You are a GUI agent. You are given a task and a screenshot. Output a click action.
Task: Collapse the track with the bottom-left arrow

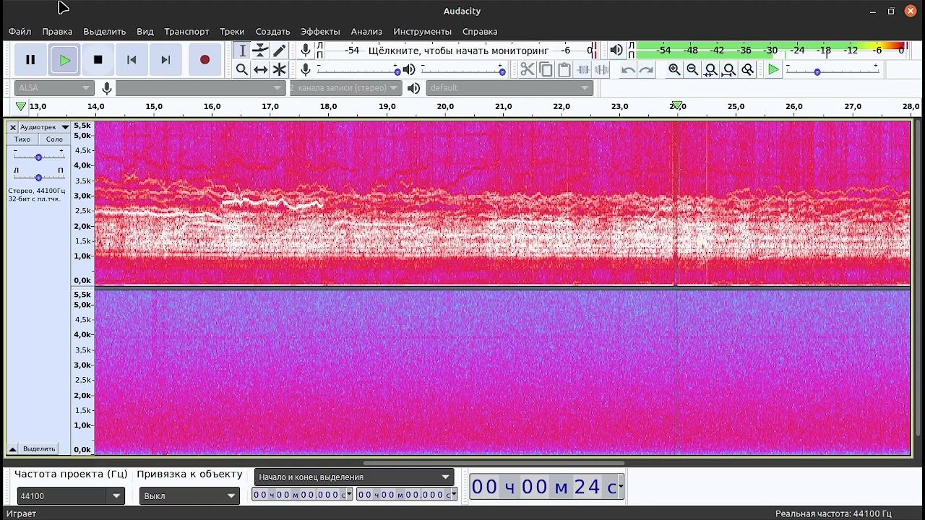click(12, 448)
